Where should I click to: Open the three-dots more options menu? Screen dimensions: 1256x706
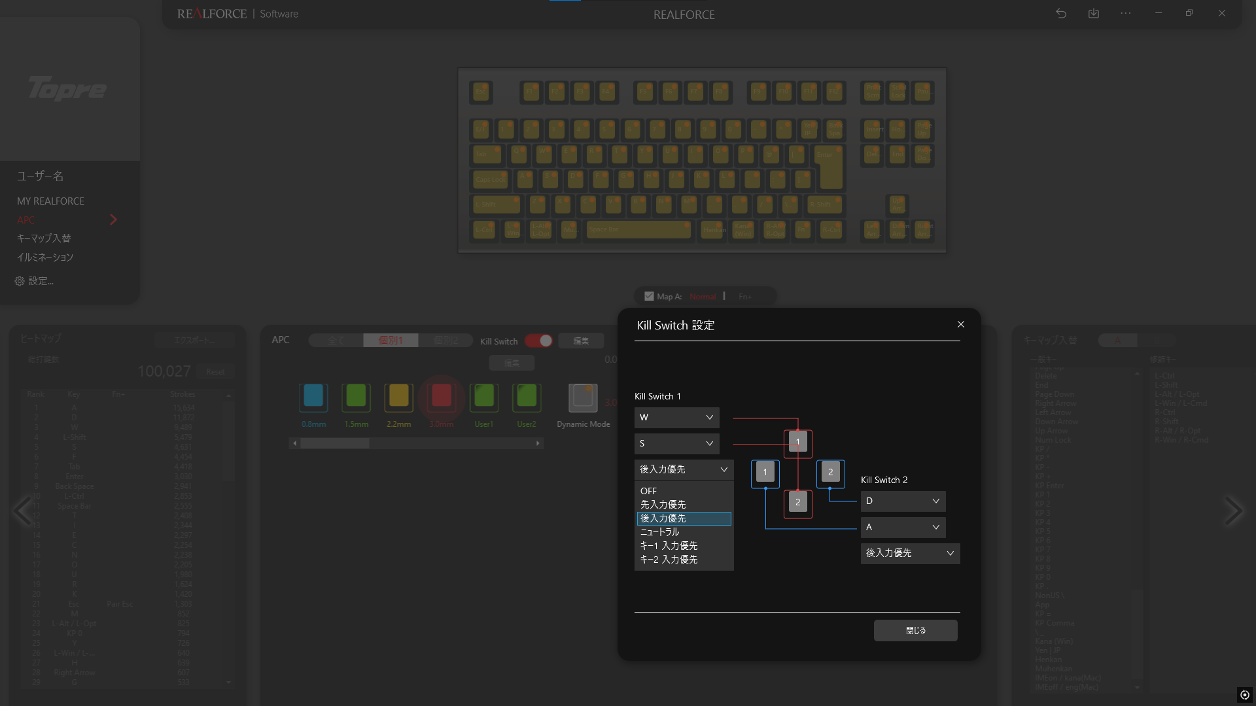(x=1126, y=13)
